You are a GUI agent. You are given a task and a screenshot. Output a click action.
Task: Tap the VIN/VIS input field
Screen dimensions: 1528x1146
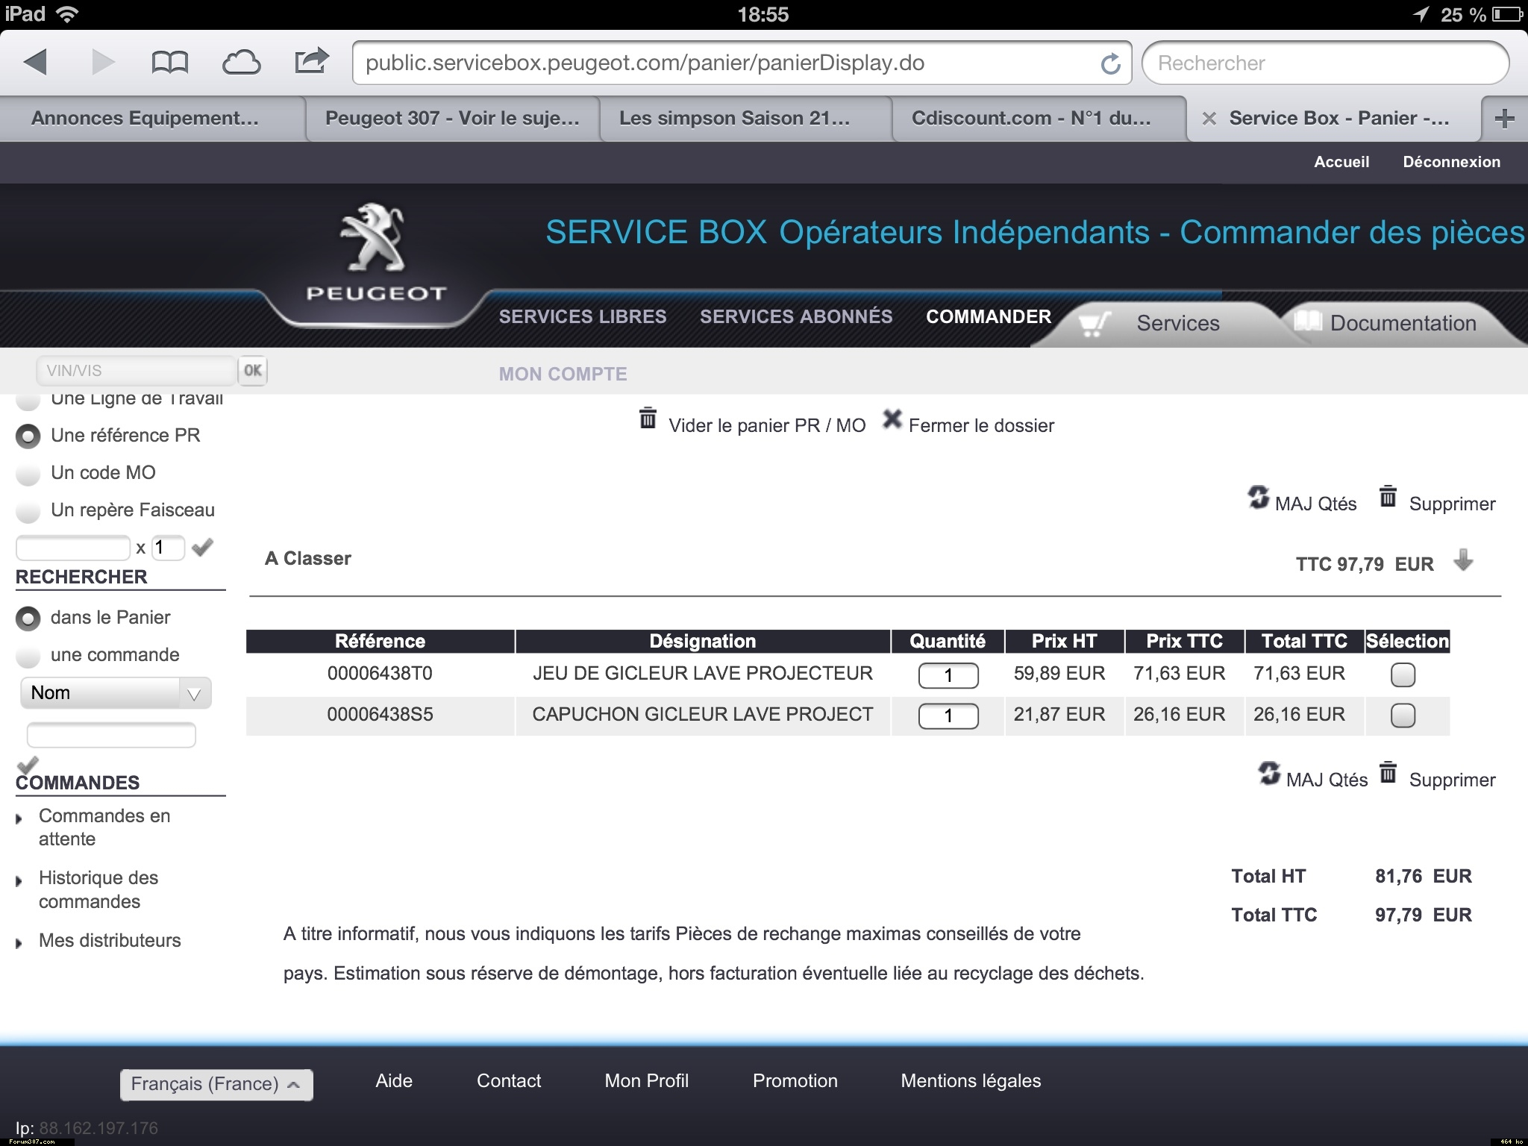tap(135, 370)
